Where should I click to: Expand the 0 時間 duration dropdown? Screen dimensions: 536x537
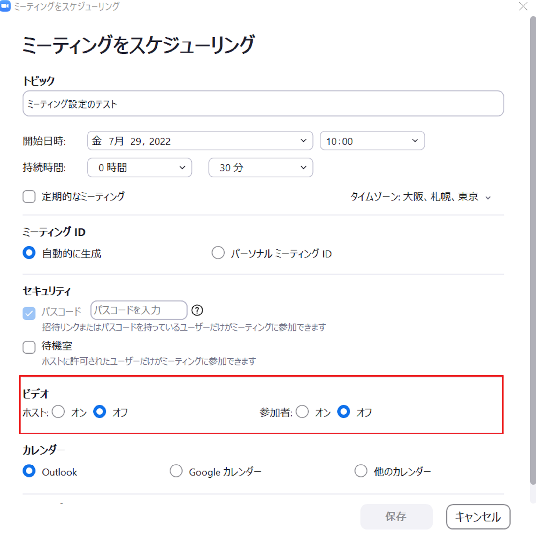[x=140, y=168]
